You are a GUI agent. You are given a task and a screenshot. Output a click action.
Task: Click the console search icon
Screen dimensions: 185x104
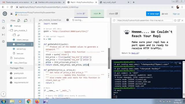[176, 63]
